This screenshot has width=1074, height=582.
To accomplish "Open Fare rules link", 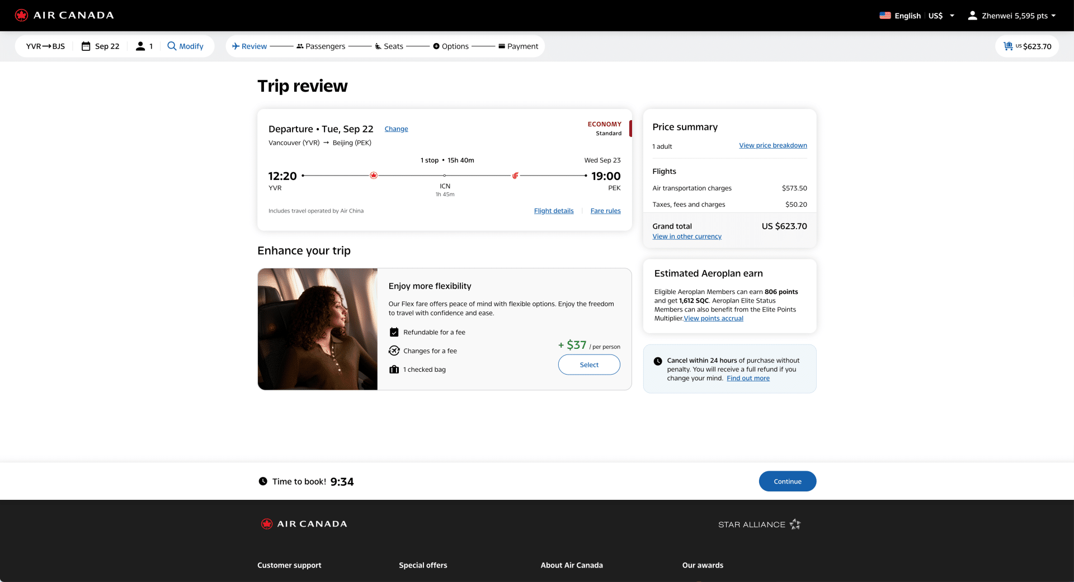I will (x=606, y=211).
